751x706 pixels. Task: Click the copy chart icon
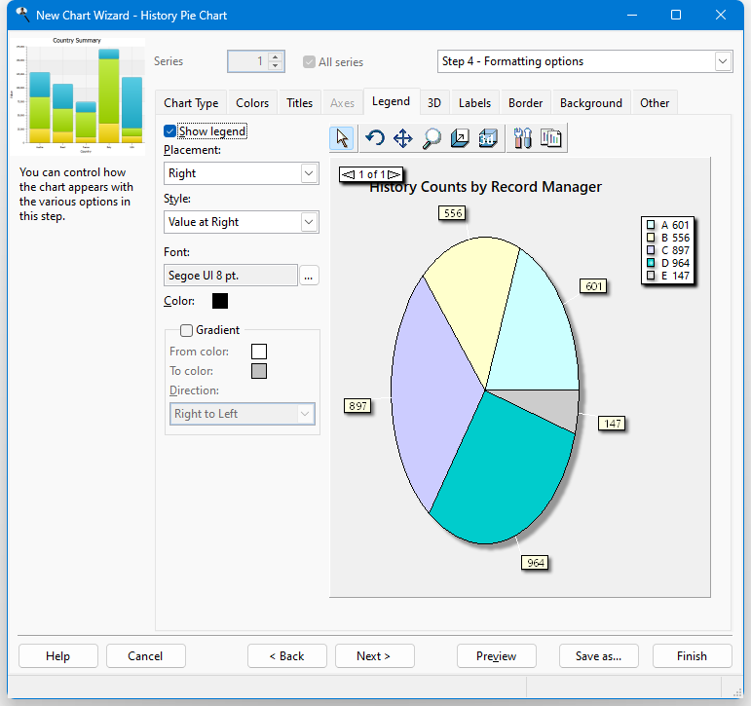coord(551,138)
